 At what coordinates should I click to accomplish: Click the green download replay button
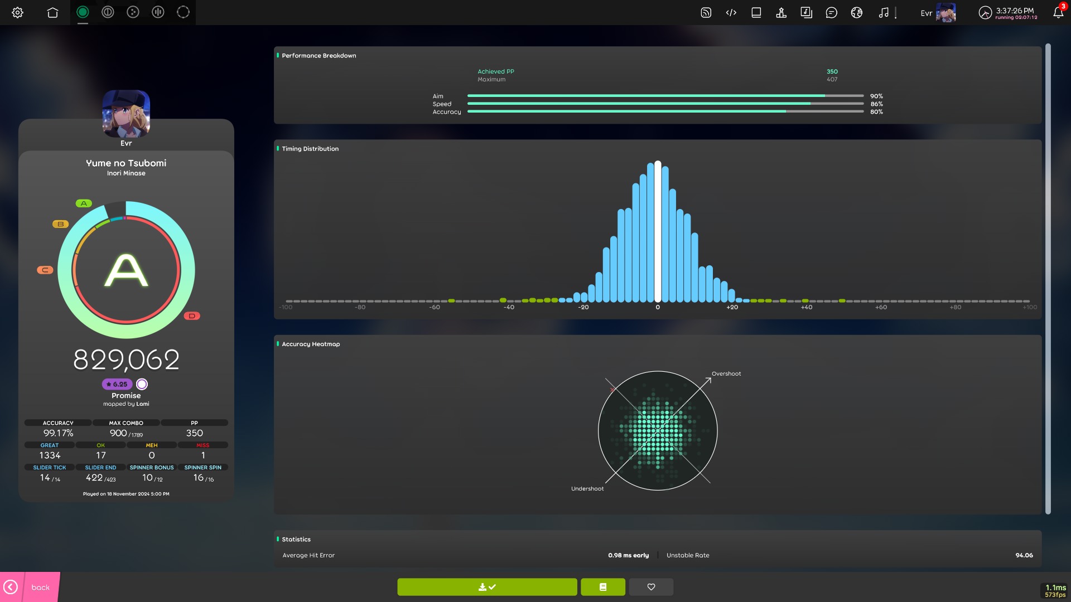[x=487, y=587]
